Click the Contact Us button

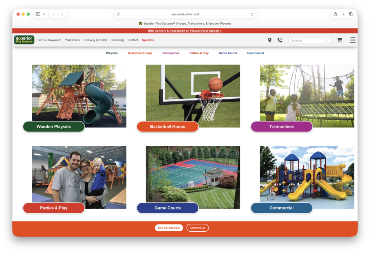[x=198, y=228]
